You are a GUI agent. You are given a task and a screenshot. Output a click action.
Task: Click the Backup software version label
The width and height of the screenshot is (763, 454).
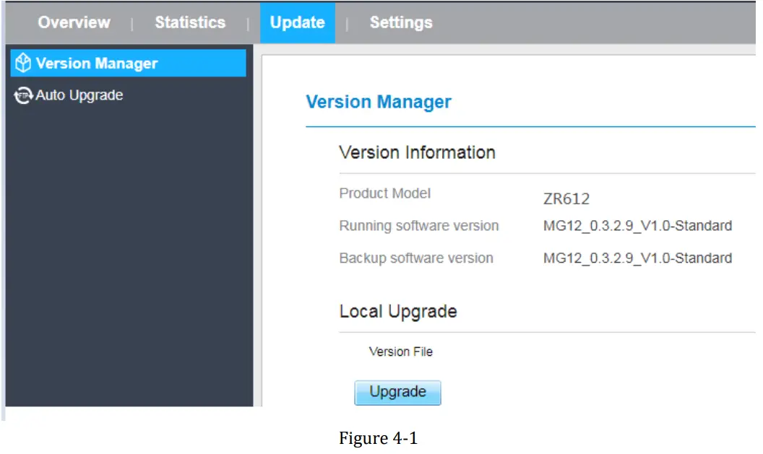tap(416, 258)
